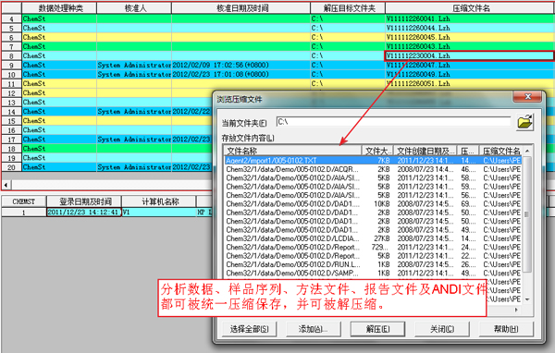The image size is (555, 353).
Task: Close the 浏览压缩文件 dialog
Action: (527, 96)
